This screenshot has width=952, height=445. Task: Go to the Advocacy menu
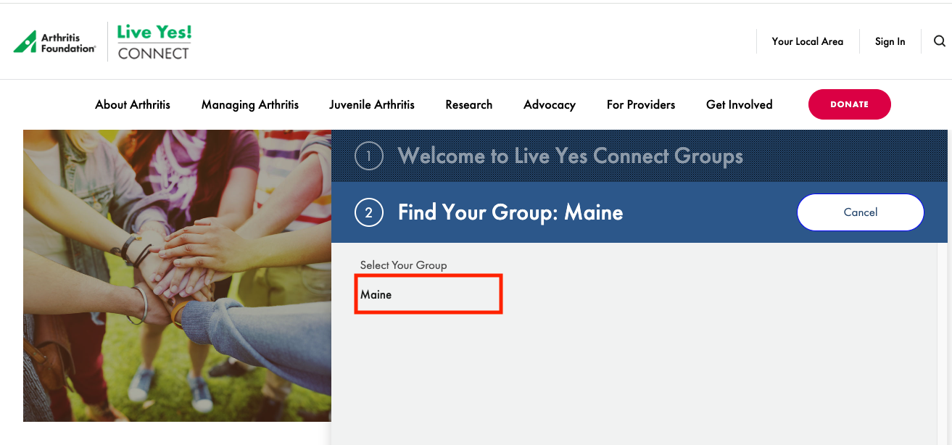(550, 104)
